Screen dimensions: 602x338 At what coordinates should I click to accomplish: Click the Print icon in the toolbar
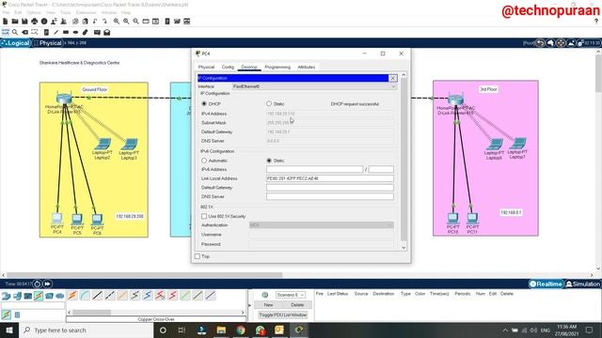coord(35,22)
